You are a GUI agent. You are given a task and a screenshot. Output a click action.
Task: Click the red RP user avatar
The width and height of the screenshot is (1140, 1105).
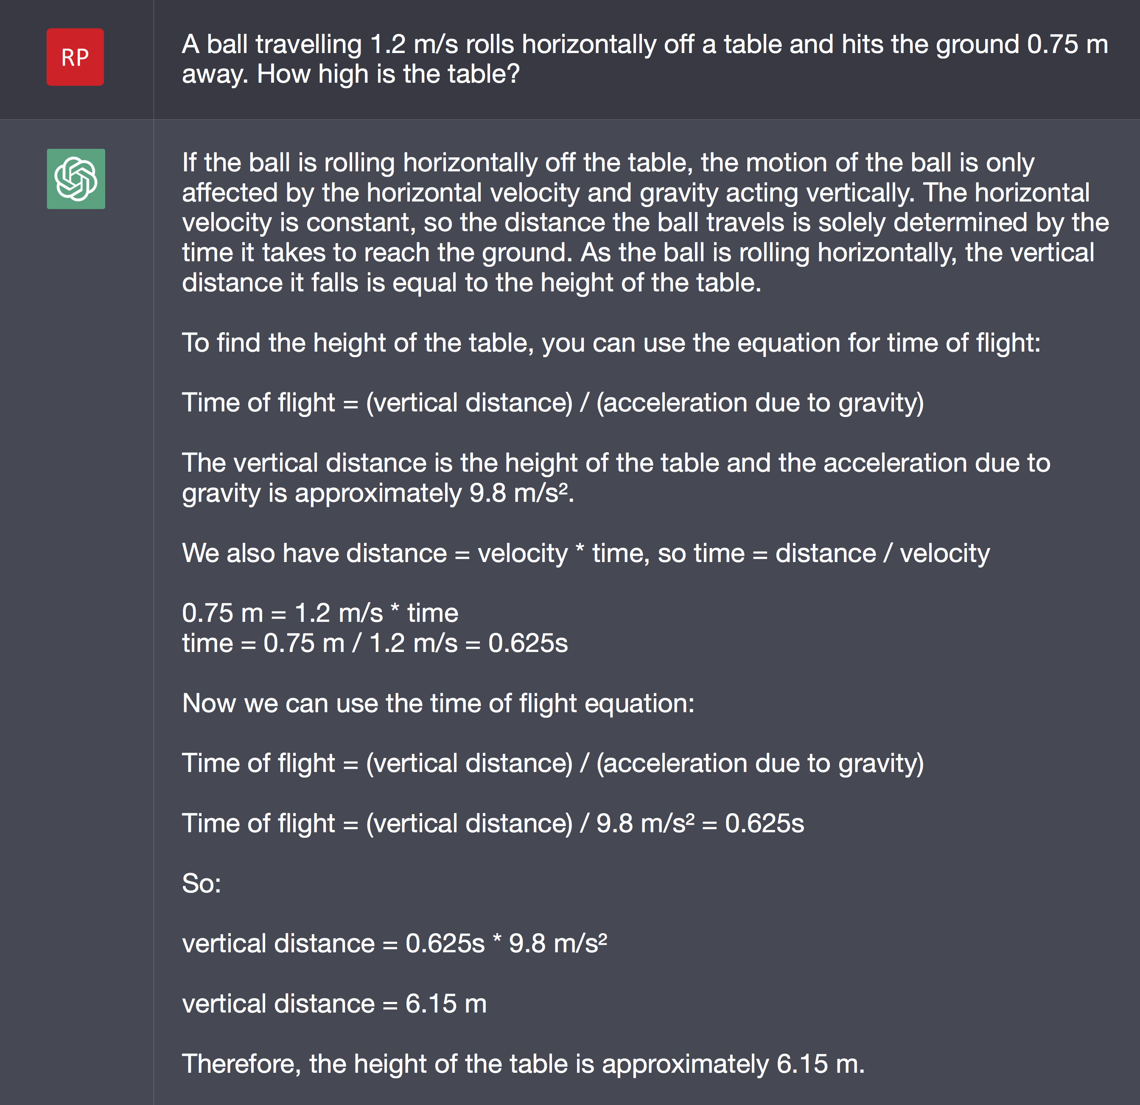click(x=75, y=57)
